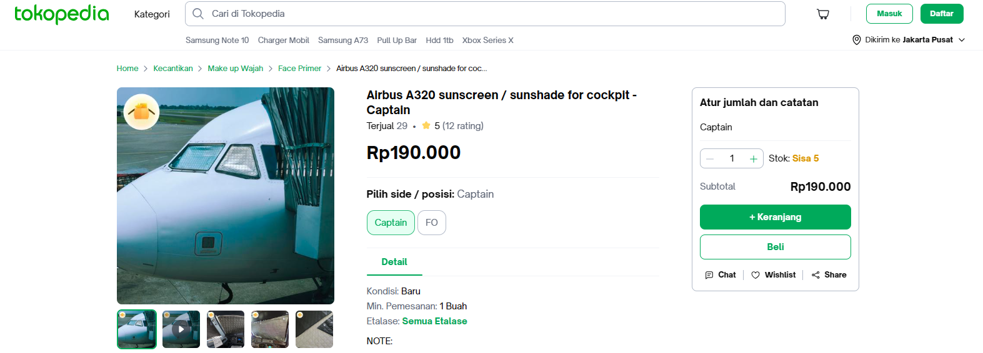Expand the Jakarta Pusat delivery dropdown

962,40
